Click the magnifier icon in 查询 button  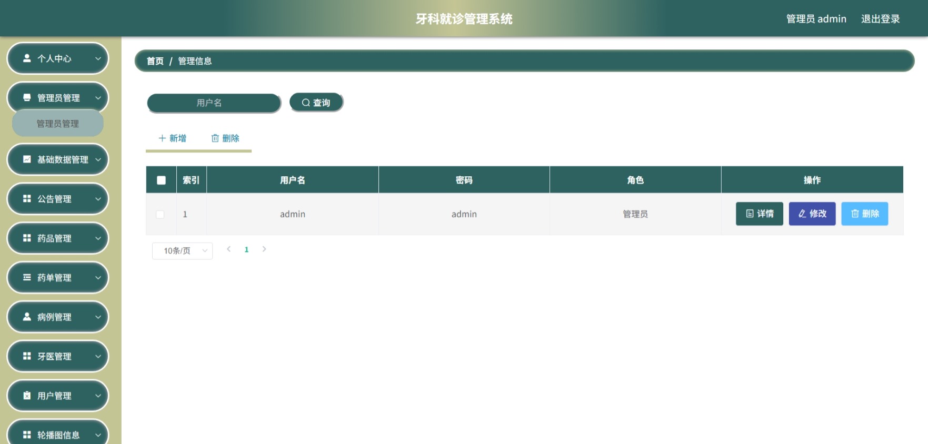(x=306, y=103)
